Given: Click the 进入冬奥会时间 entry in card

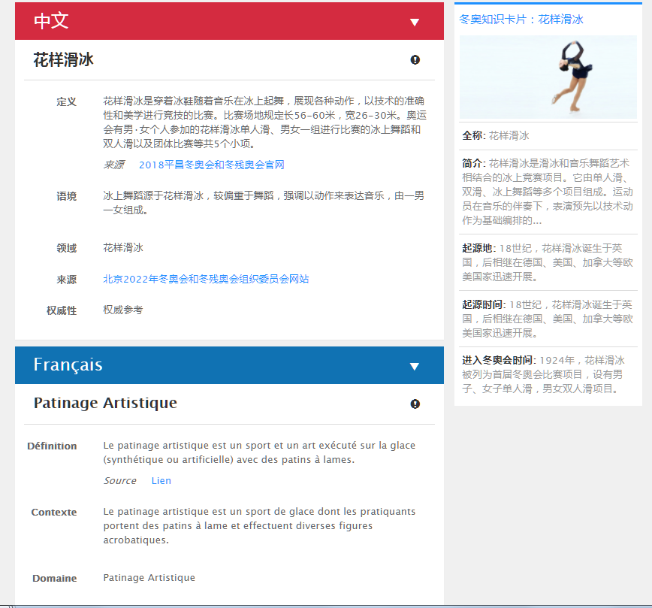Looking at the screenshot, I should pos(548,374).
